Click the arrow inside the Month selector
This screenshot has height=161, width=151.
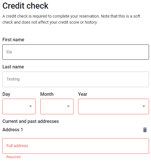click(x=68, y=106)
